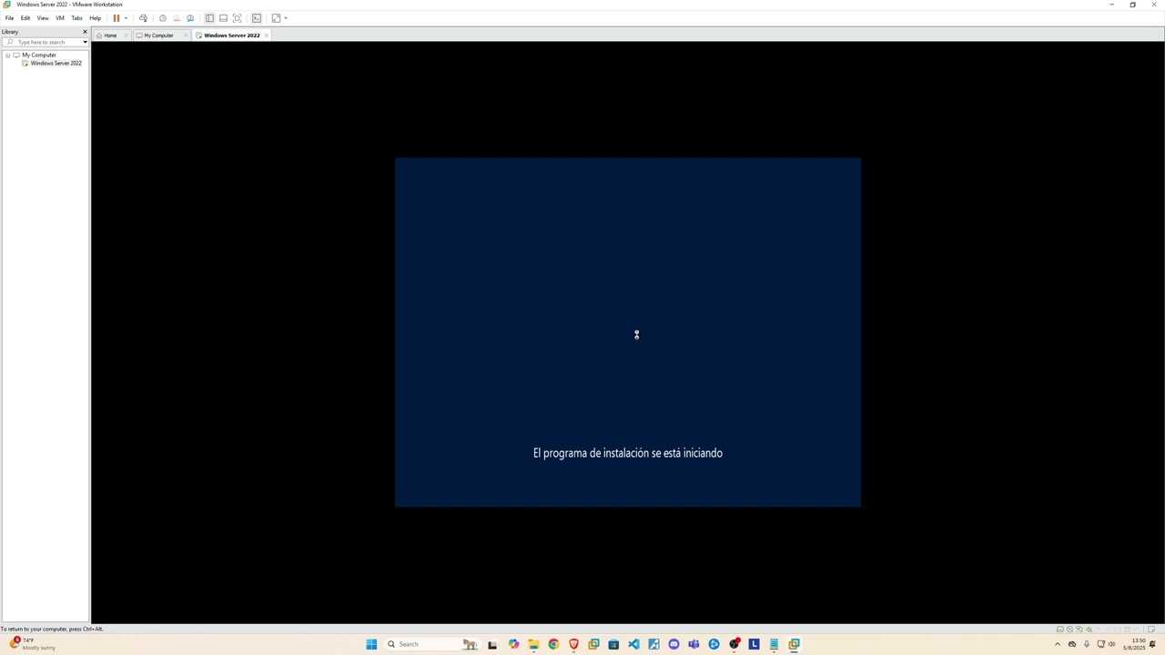Open the Tabs menu
The image size is (1165, 655).
tap(76, 18)
